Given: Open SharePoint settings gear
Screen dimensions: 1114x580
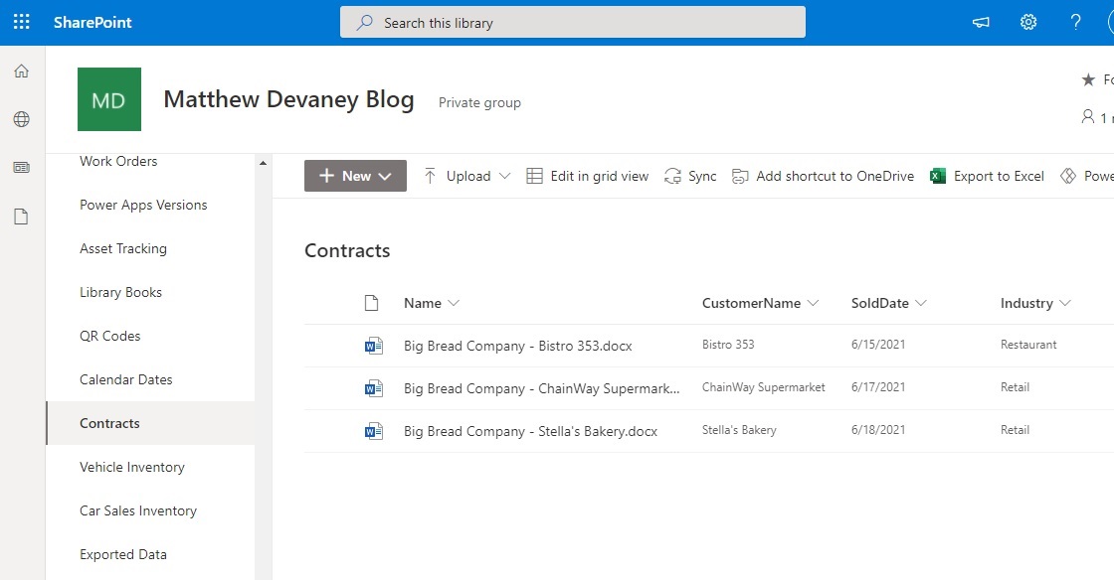Looking at the screenshot, I should coord(1028,21).
